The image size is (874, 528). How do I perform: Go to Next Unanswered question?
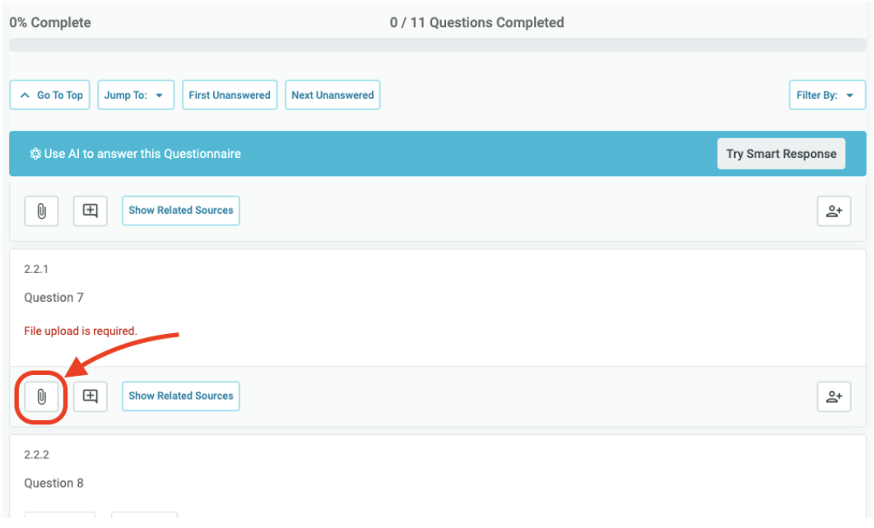click(x=332, y=95)
